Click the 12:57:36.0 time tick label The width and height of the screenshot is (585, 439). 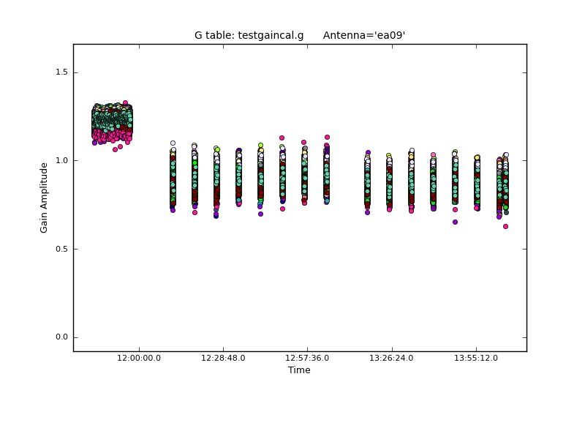coord(307,358)
